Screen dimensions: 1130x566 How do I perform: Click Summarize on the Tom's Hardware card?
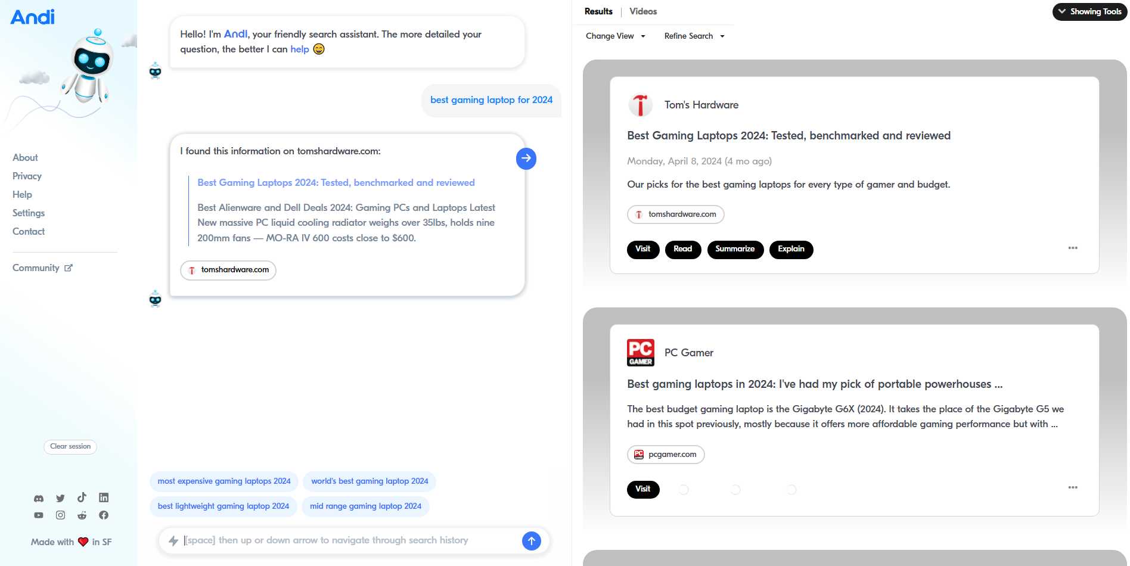coord(735,249)
